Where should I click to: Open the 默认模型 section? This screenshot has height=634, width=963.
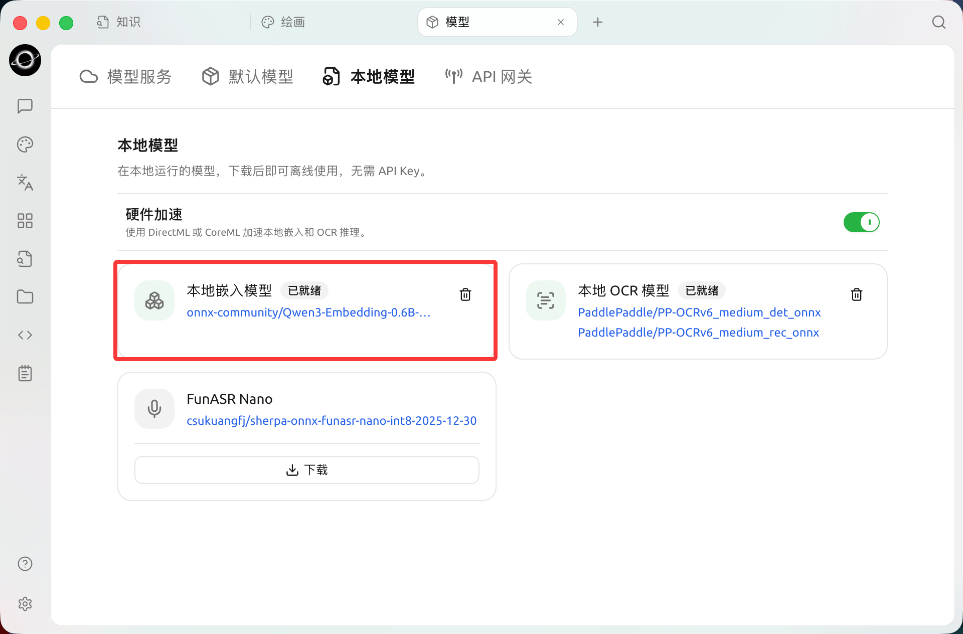pos(247,77)
